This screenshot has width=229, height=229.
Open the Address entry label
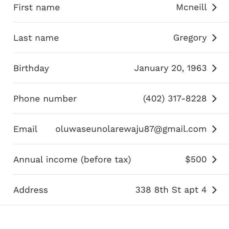click(31, 190)
